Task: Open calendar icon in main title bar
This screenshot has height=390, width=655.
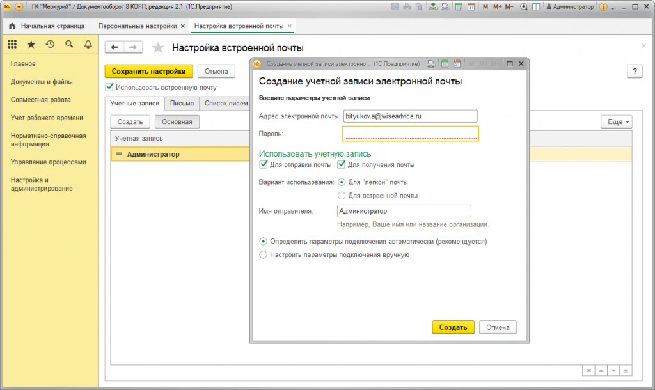Action: click(x=471, y=6)
